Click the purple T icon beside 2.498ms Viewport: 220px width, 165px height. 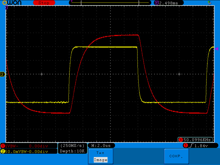pos(156,3)
